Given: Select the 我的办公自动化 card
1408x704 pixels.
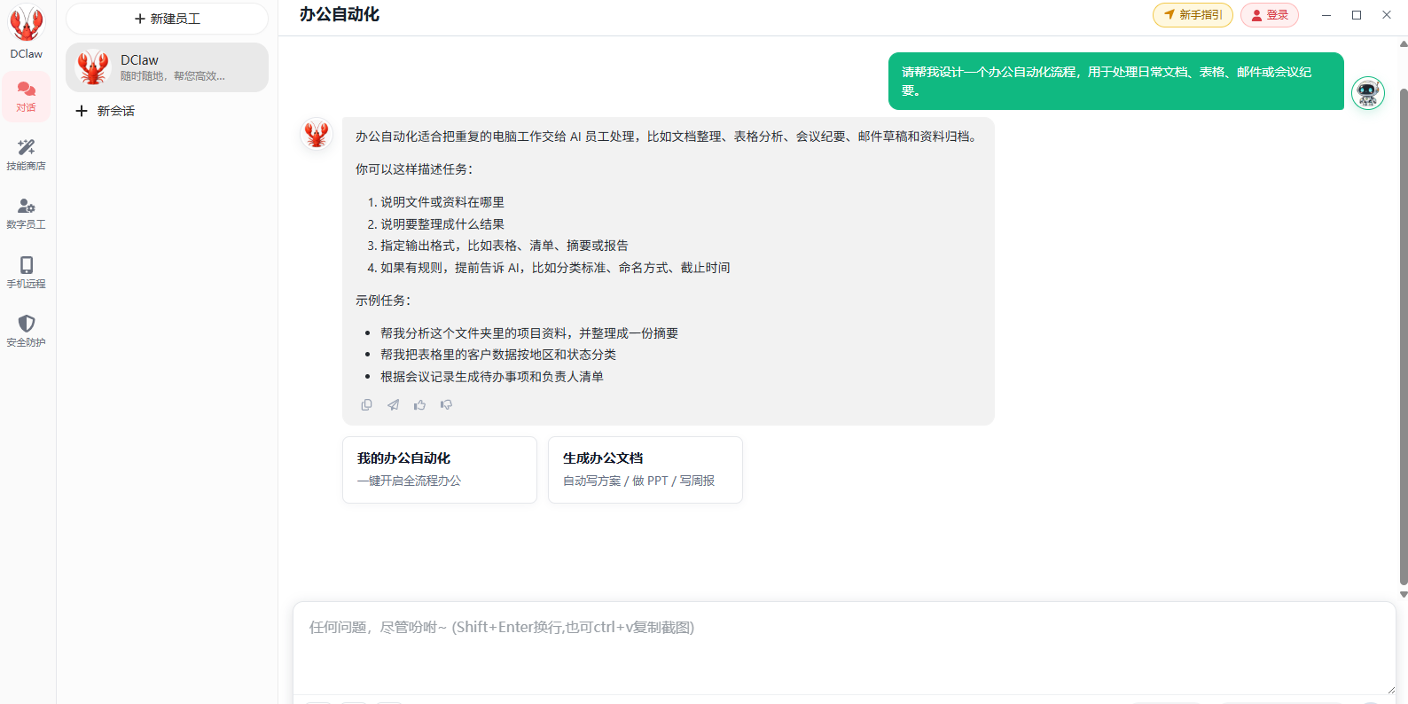Looking at the screenshot, I should tap(440, 470).
